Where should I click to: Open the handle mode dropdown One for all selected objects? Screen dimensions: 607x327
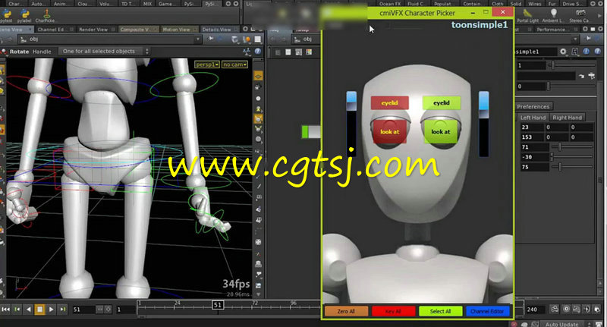click(104, 51)
